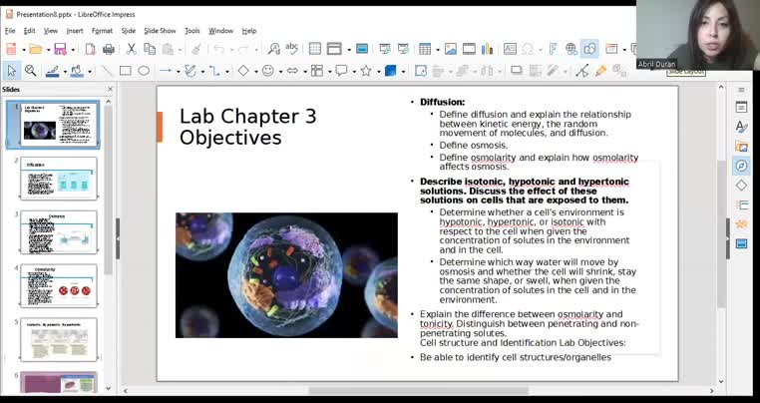Image resolution: width=760 pixels, height=403 pixels.
Task: Click the Zoom and Pan tool
Action: 31,71
